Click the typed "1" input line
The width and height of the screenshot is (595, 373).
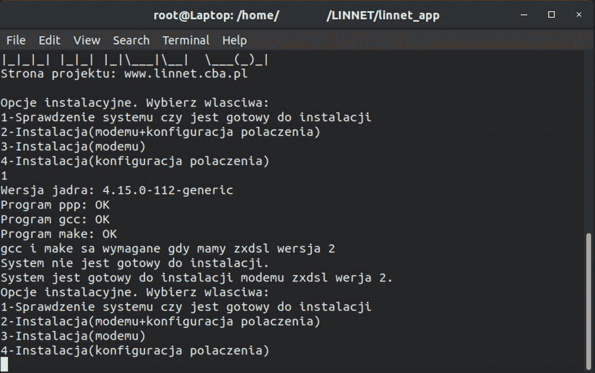4,176
